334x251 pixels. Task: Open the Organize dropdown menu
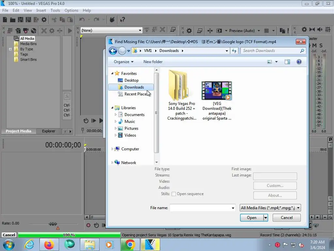pyautogui.click(x=124, y=62)
